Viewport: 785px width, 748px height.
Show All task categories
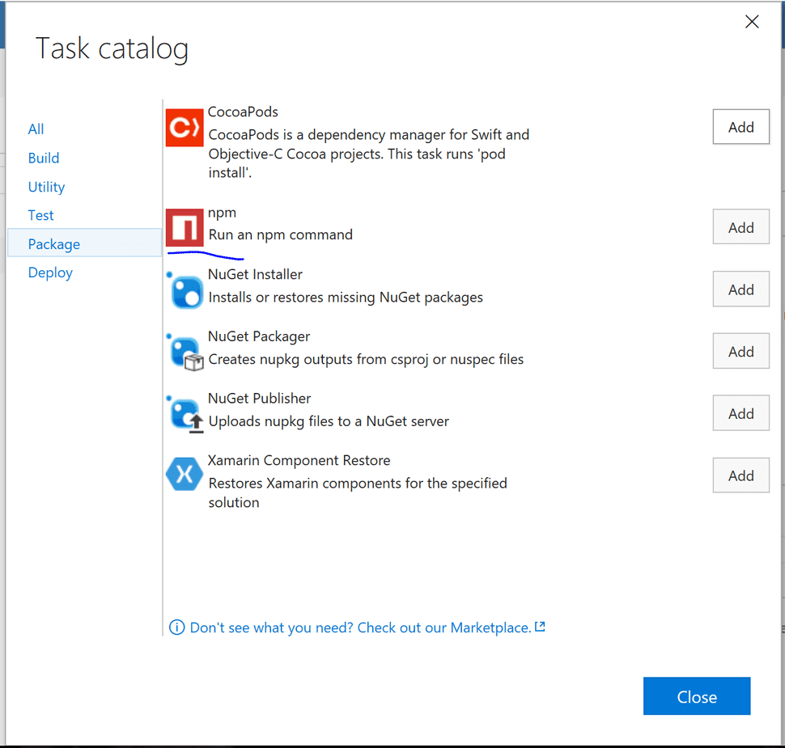click(x=36, y=129)
